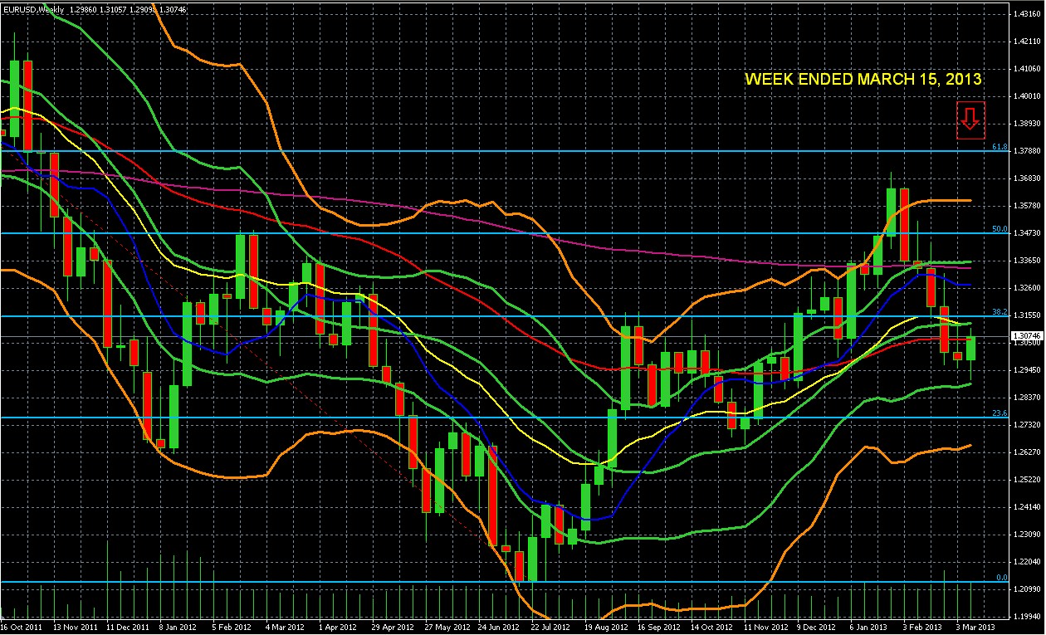Click the 38.2 Fibonacci retracement label

(x=1000, y=312)
